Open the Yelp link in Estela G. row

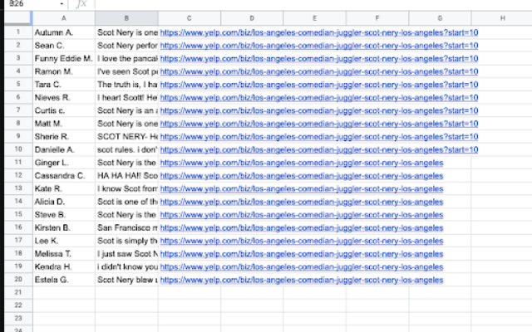pos(301,280)
